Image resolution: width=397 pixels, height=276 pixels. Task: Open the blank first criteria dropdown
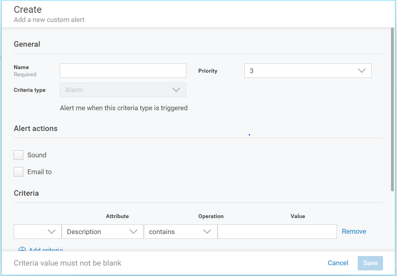tap(38, 232)
